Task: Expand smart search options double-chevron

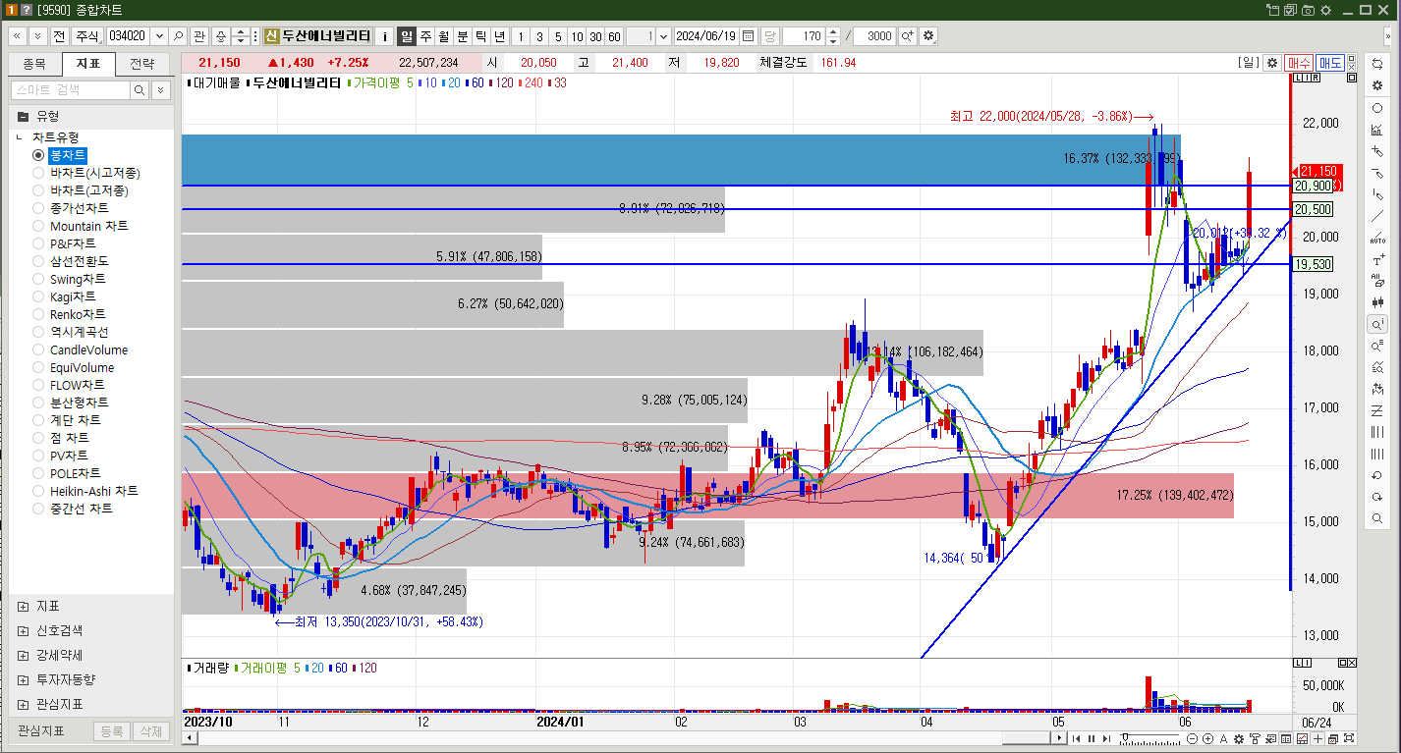Action: 161,89
